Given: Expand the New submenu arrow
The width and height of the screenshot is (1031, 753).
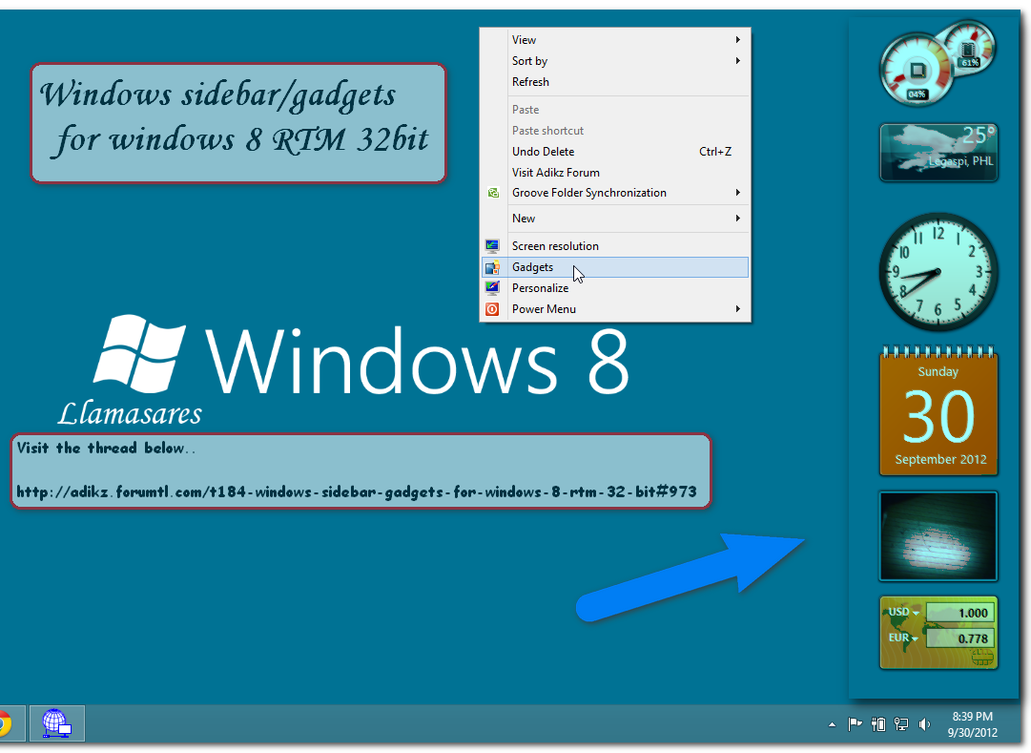Looking at the screenshot, I should tap(738, 218).
